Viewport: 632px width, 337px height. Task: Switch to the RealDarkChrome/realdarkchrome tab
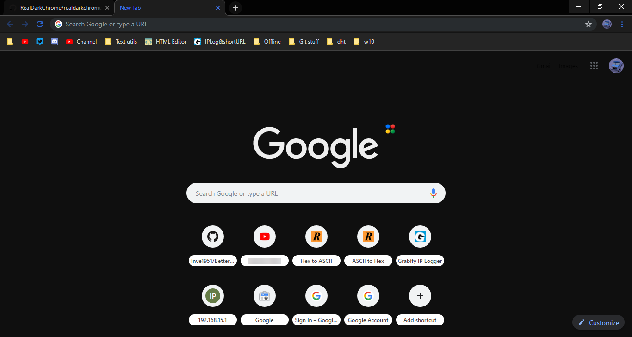(59, 8)
